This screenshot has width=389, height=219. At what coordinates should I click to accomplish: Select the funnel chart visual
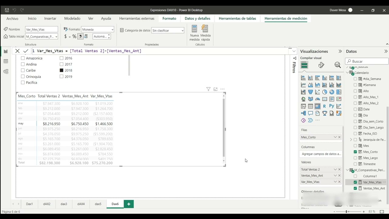tap(310, 92)
